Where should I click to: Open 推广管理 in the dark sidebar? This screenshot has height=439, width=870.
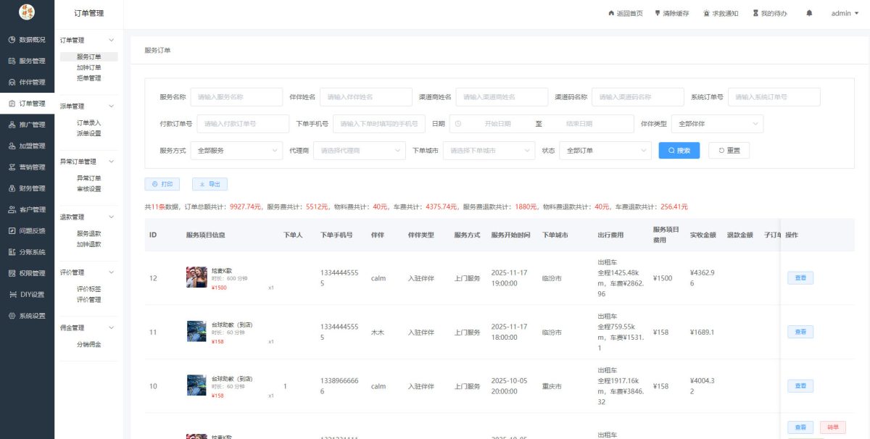[27, 125]
